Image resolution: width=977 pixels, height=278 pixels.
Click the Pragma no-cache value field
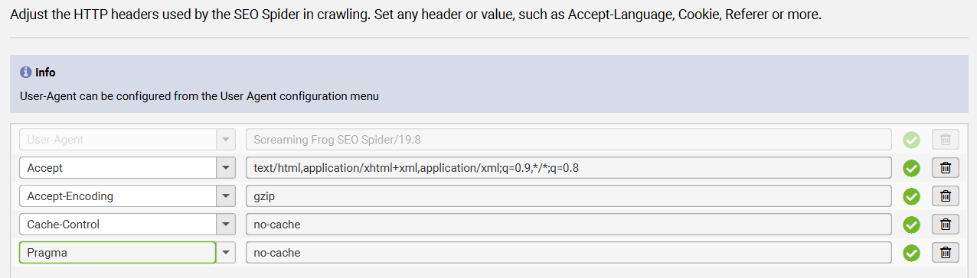pos(569,253)
